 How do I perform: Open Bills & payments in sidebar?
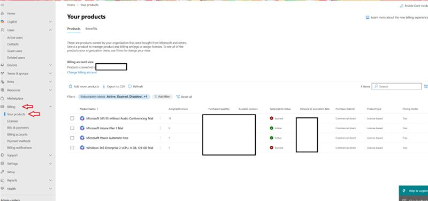click(x=18, y=128)
